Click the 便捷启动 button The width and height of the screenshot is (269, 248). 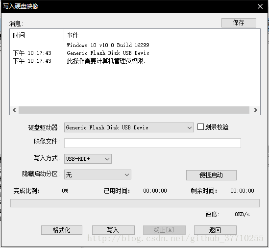point(211,175)
